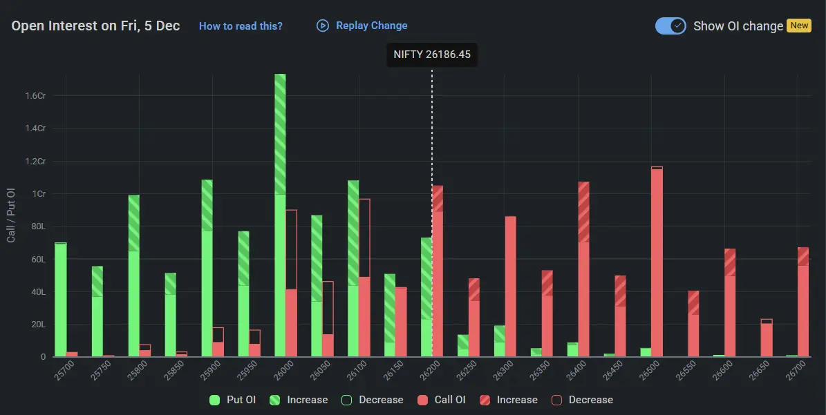Select the NIFTY 26186.45 price label
Screen dimensions: 826x415
(432, 54)
